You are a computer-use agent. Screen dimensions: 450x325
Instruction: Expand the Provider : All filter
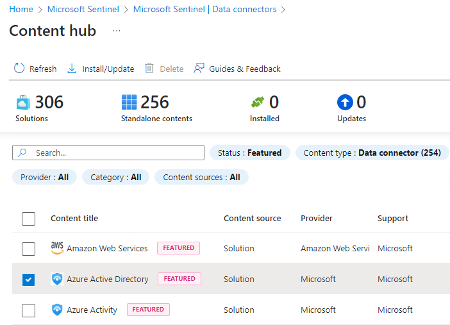point(44,177)
